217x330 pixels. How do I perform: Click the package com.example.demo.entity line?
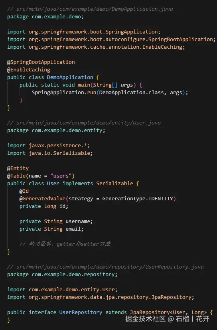tap(56, 130)
